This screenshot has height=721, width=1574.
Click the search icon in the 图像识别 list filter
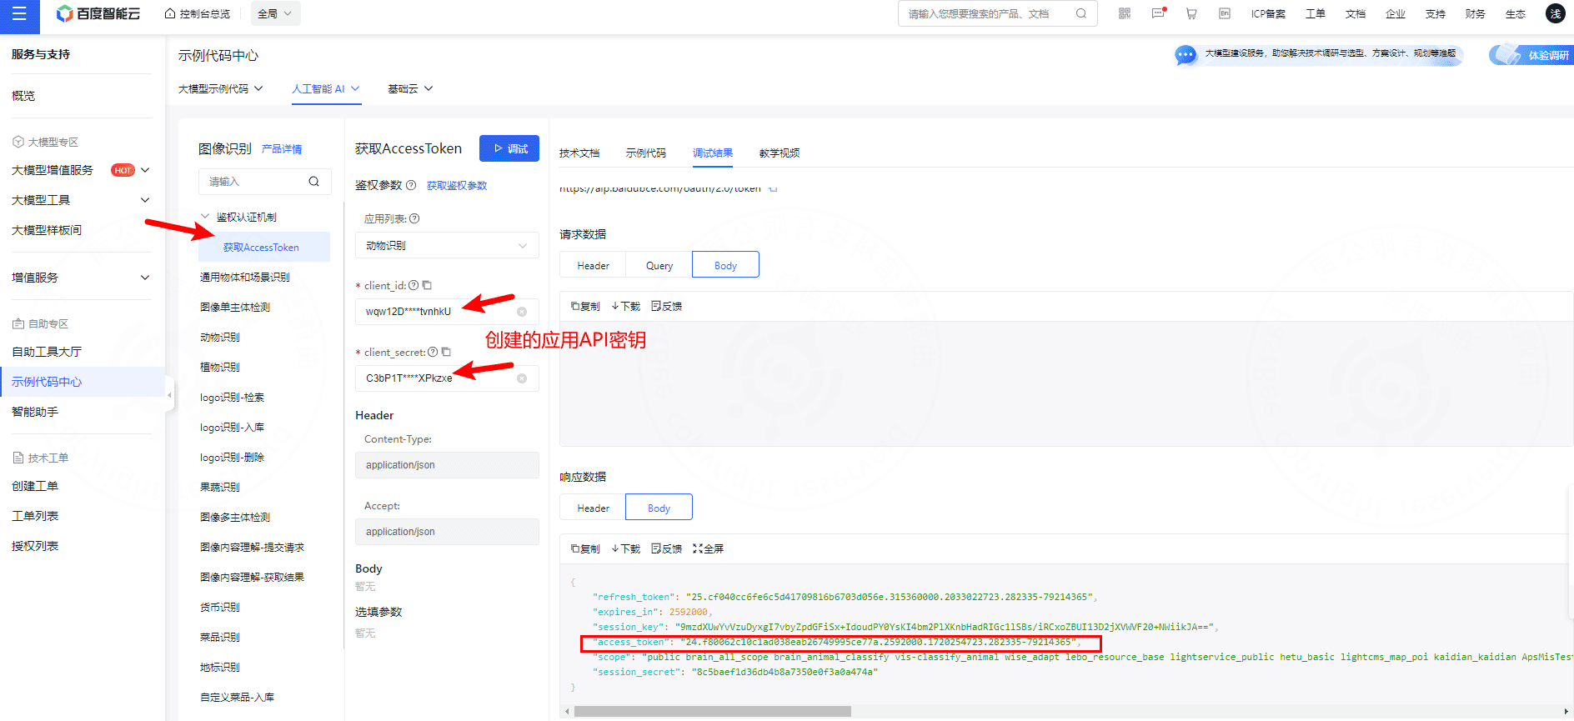tap(314, 182)
